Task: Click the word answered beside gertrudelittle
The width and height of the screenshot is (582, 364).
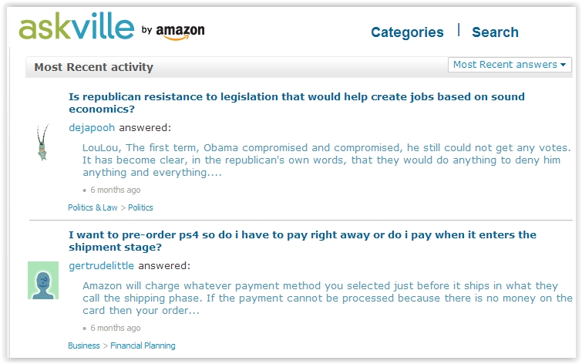Action: point(163,266)
